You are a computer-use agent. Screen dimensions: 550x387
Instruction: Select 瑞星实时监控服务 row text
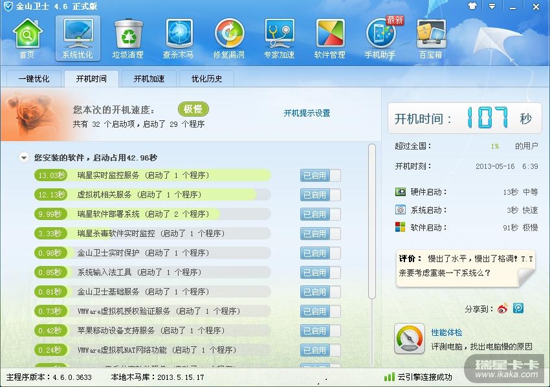click(x=143, y=175)
